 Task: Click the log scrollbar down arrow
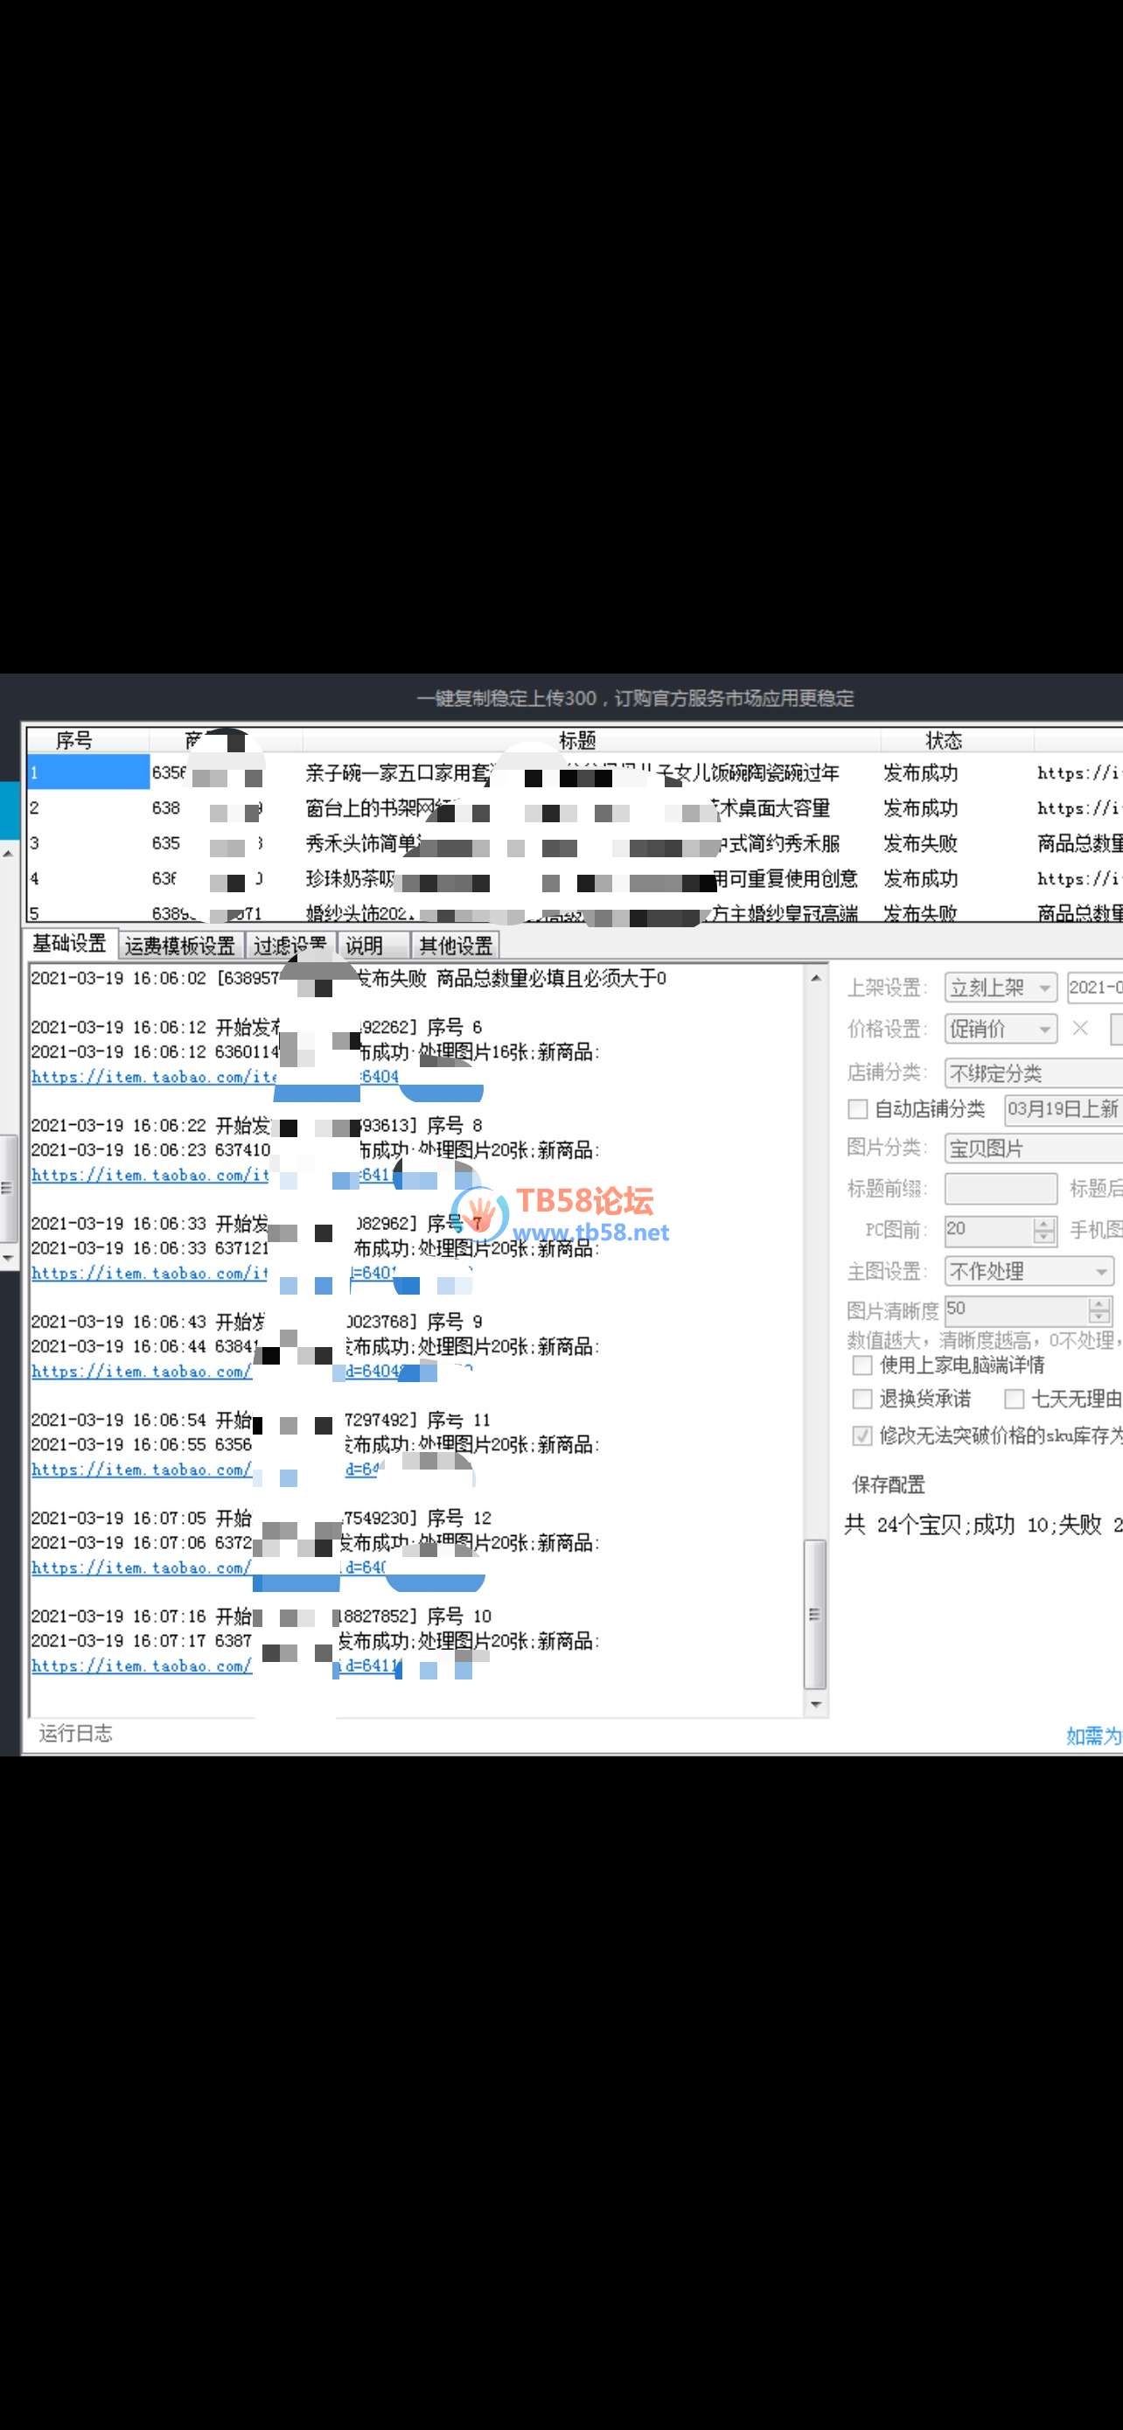point(816,1705)
